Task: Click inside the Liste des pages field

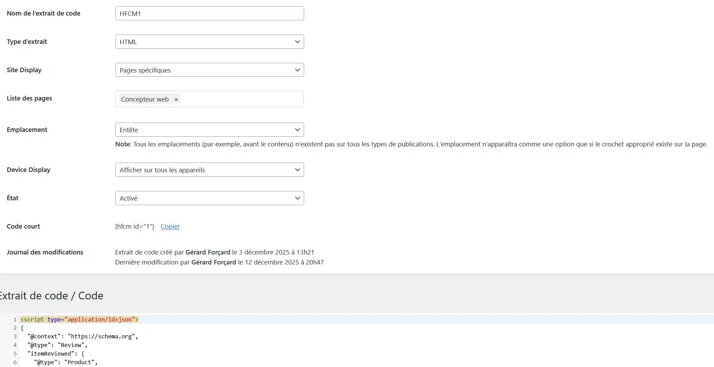Action: pos(242,99)
